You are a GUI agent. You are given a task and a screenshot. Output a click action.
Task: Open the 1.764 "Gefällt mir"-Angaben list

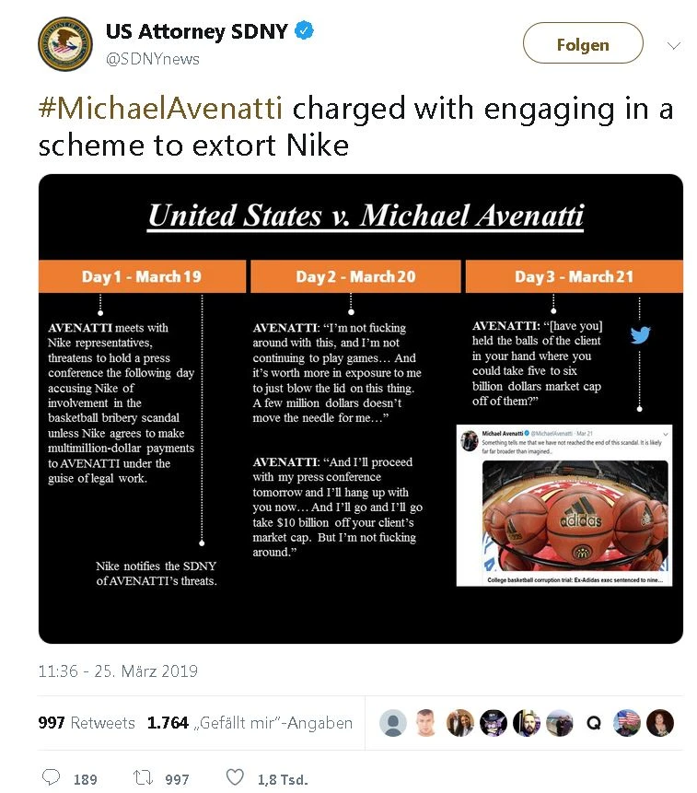pyautogui.click(x=250, y=723)
